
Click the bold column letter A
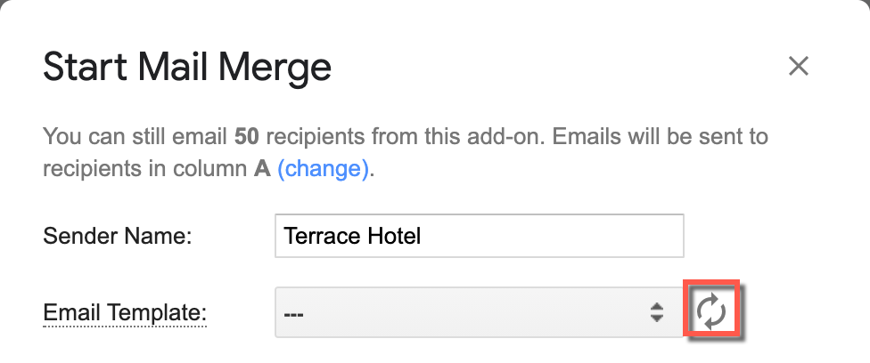coord(262,169)
